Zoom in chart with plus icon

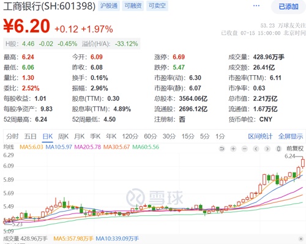(x=233, y=149)
